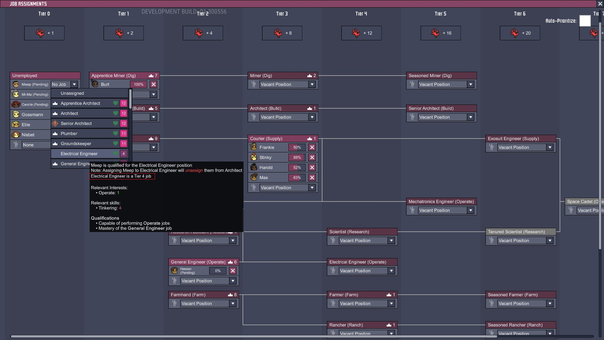
Task: Click the Tier 3 skill point button
Action: point(282,33)
